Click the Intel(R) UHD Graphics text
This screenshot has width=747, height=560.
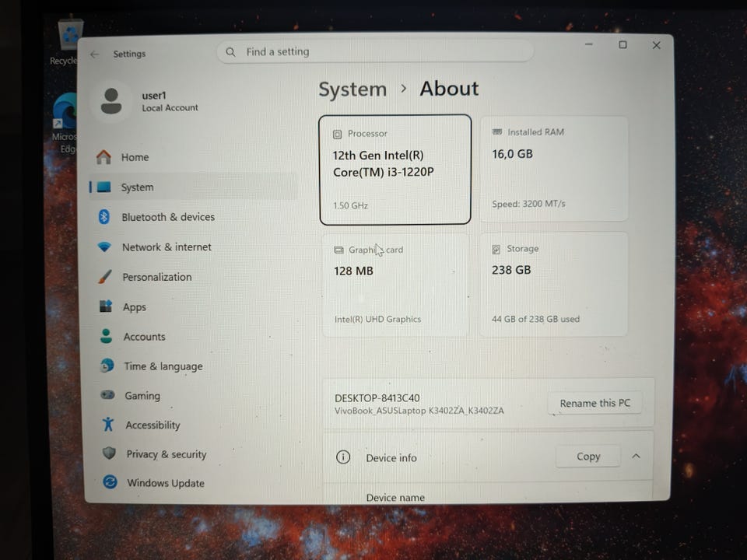point(378,319)
